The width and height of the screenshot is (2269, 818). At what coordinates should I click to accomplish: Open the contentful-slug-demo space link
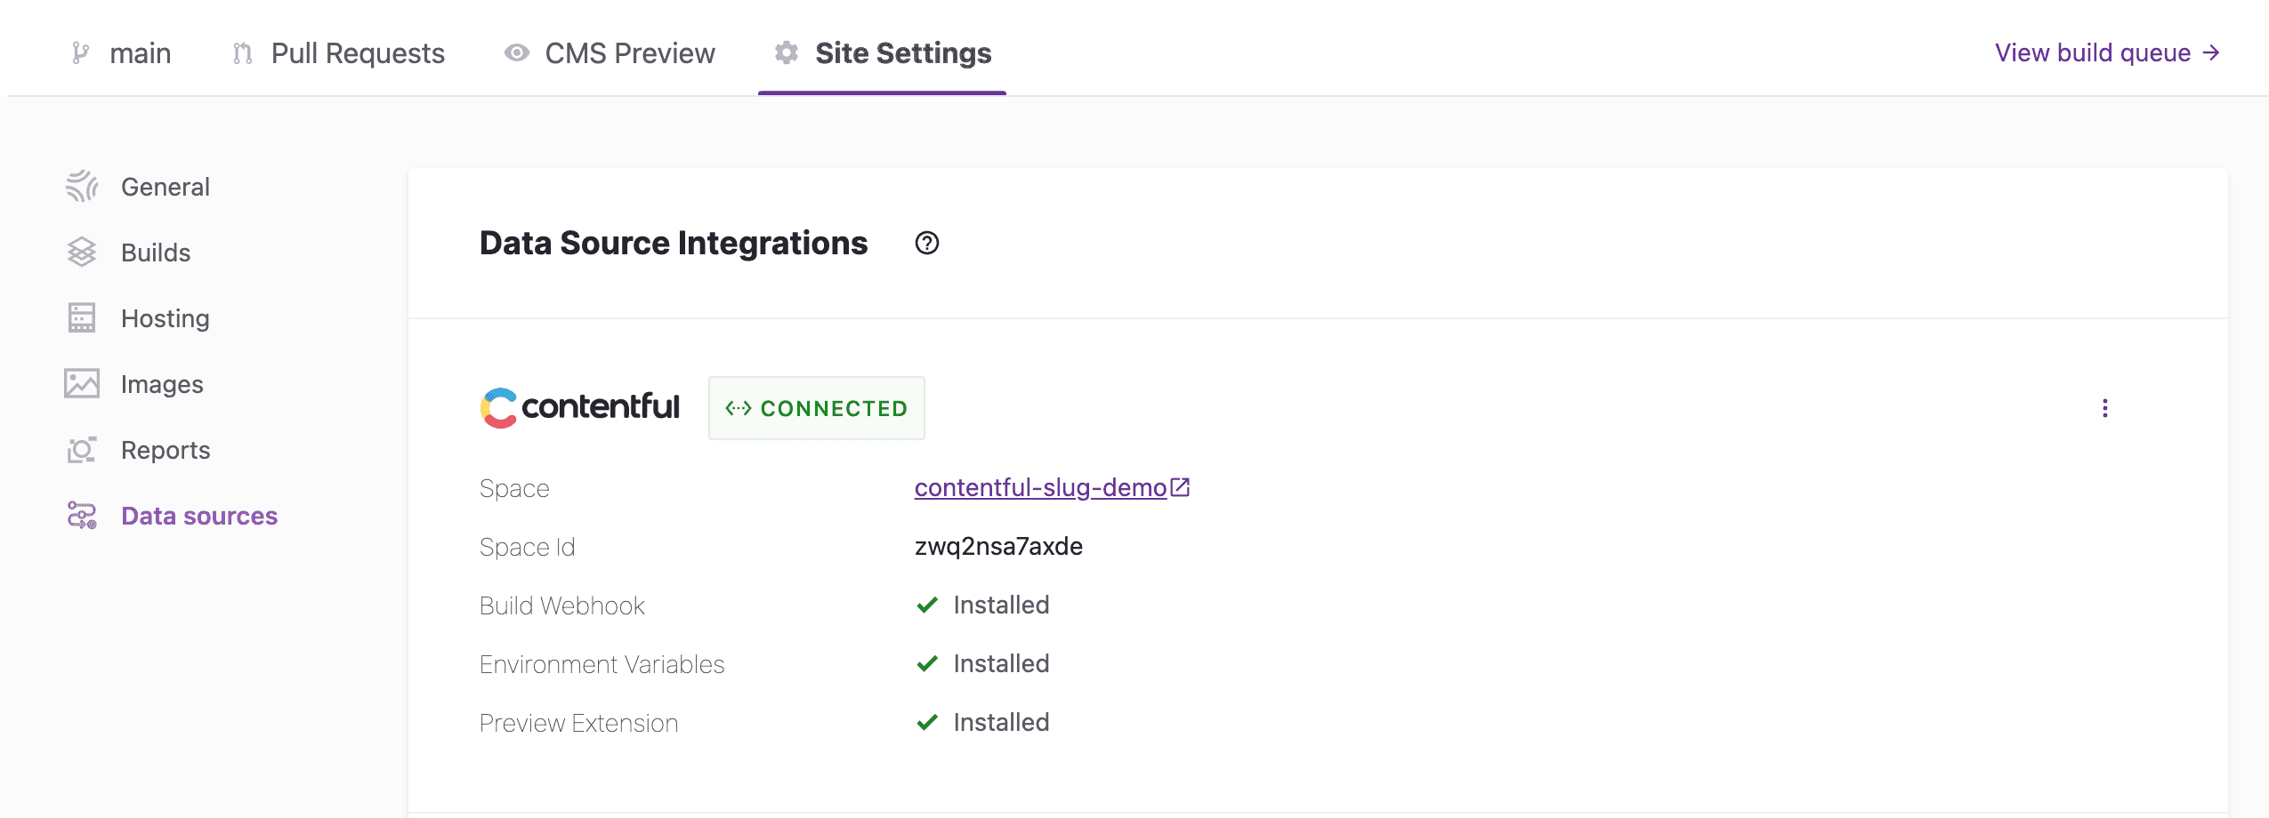1039,488
